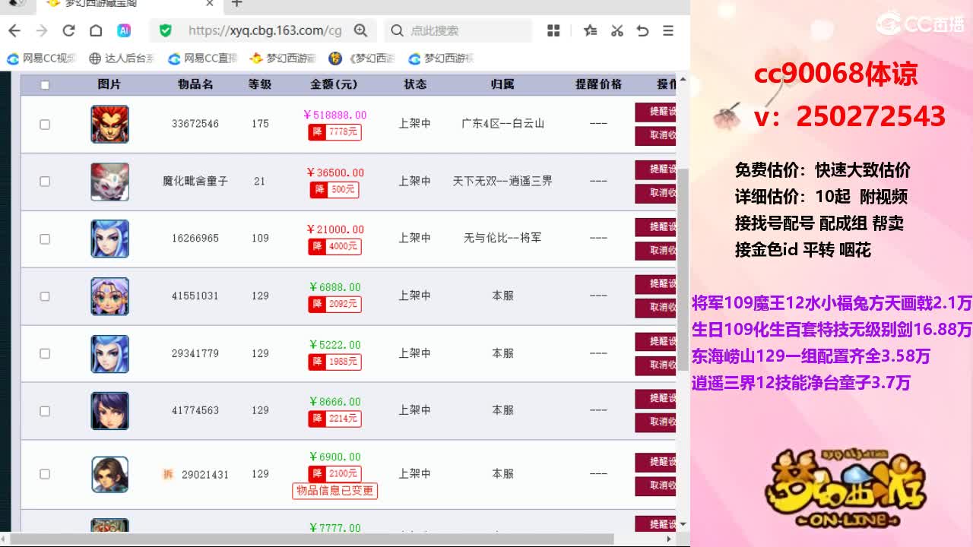
Task: Open the extensions grid icon
Action: coord(553,30)
